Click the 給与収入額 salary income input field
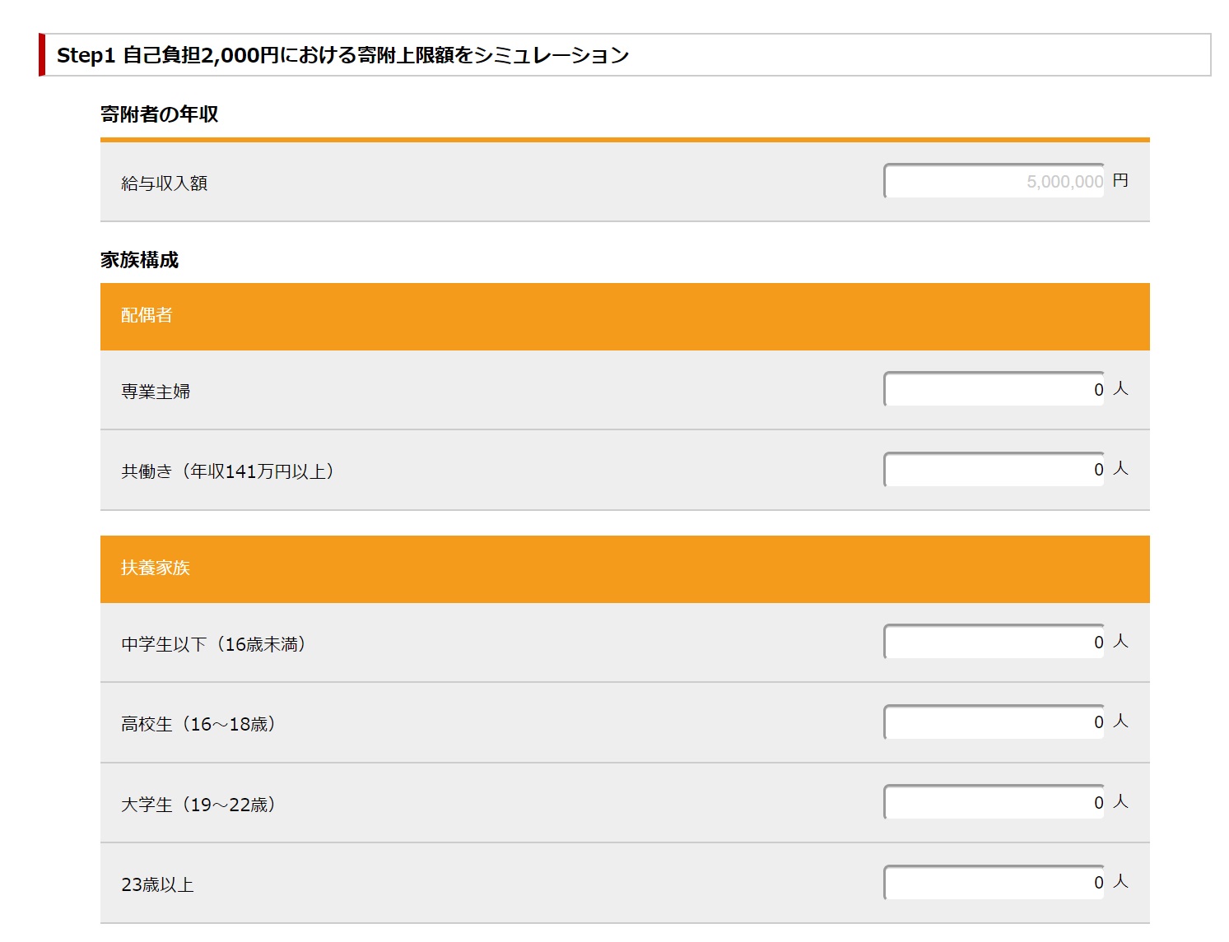 pos(994,182)
